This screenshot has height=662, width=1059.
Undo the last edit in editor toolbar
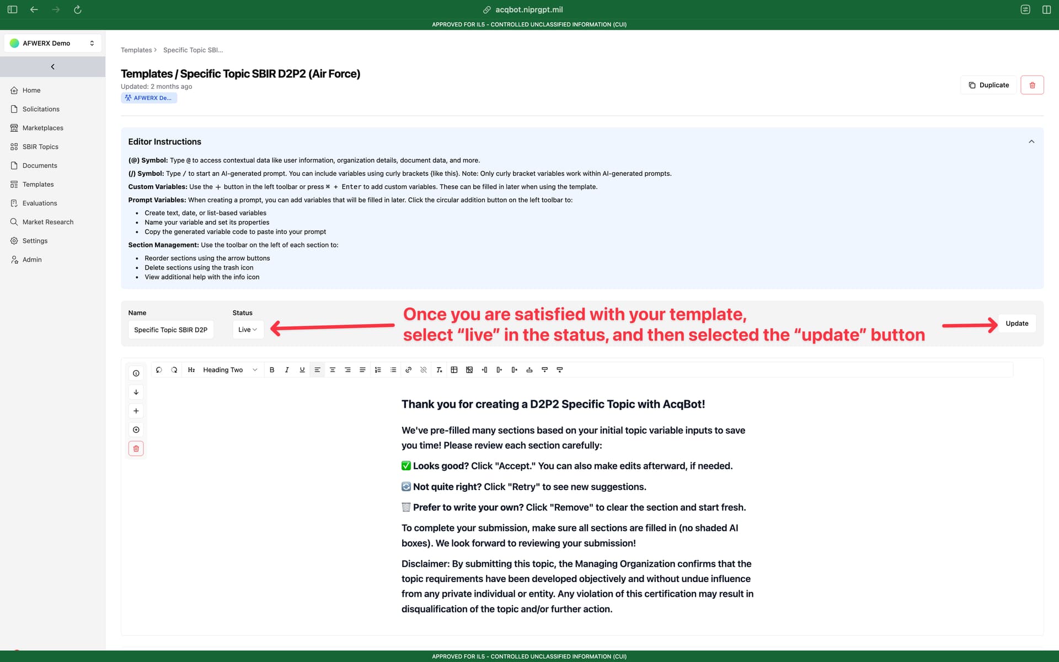click(159, 370)
